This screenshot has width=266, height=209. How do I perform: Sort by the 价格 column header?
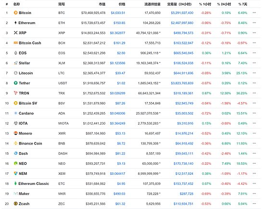[x=122, y=4]
